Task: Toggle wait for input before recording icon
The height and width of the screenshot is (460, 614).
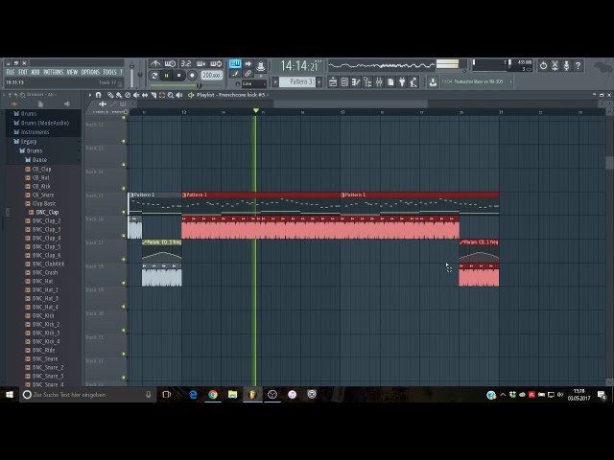Action: click(x=171, y=63)
